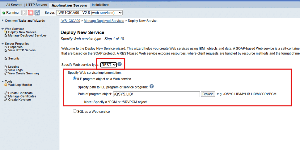300x150 pixels.
Task: Open View HTTP Servers in sidebar
Action: [22, 50]
